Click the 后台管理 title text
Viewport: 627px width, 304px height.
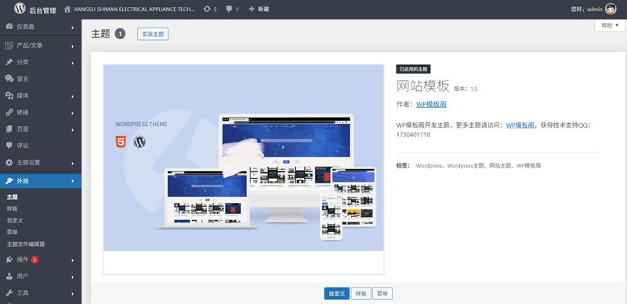click(43, 11)
